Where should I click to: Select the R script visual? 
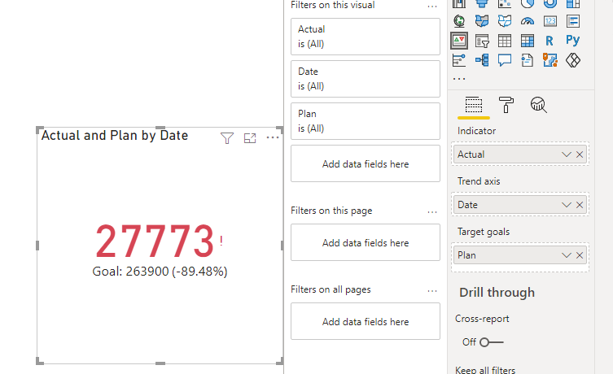[x=550, y=40]
